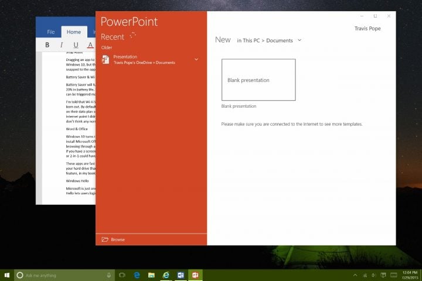Click the Font Color A in Word
Image resolution: width=422 pixels, height=281 pixels.
90,45
